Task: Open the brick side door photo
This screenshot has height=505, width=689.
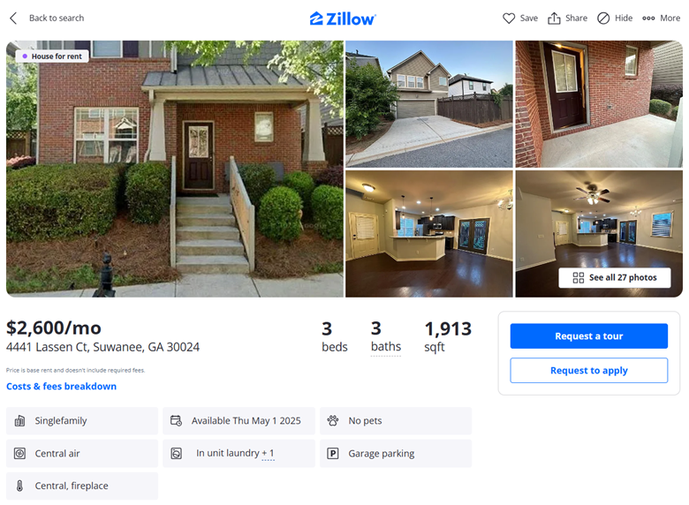Action: (x=599, y=104)
